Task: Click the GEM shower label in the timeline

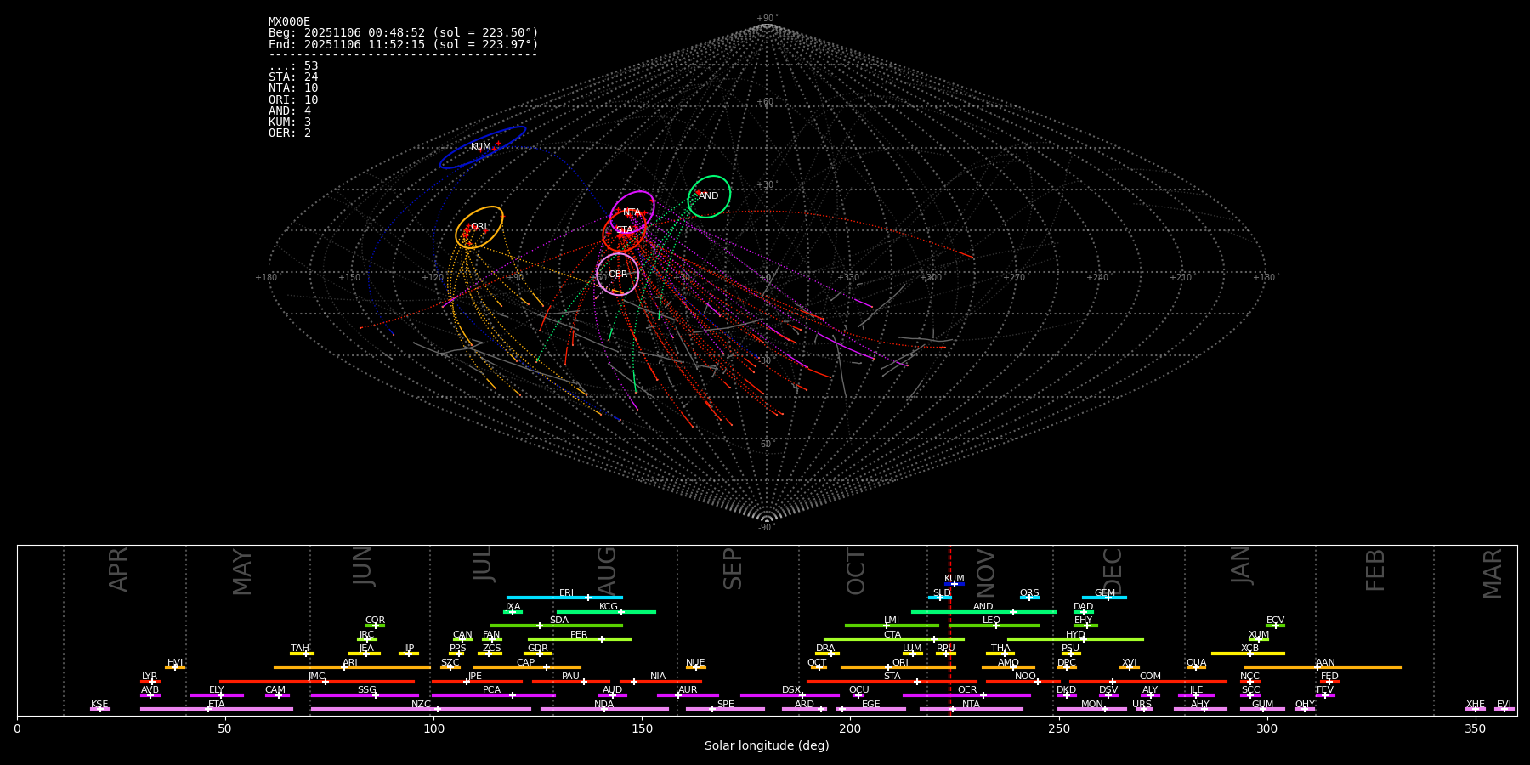Action: 1105,593
